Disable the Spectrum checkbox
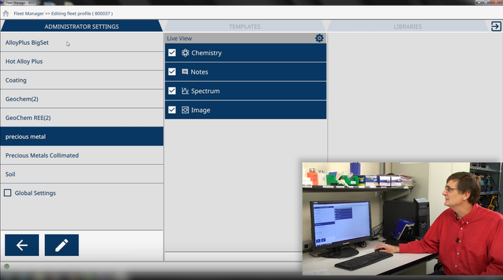 tap(172, 91)
